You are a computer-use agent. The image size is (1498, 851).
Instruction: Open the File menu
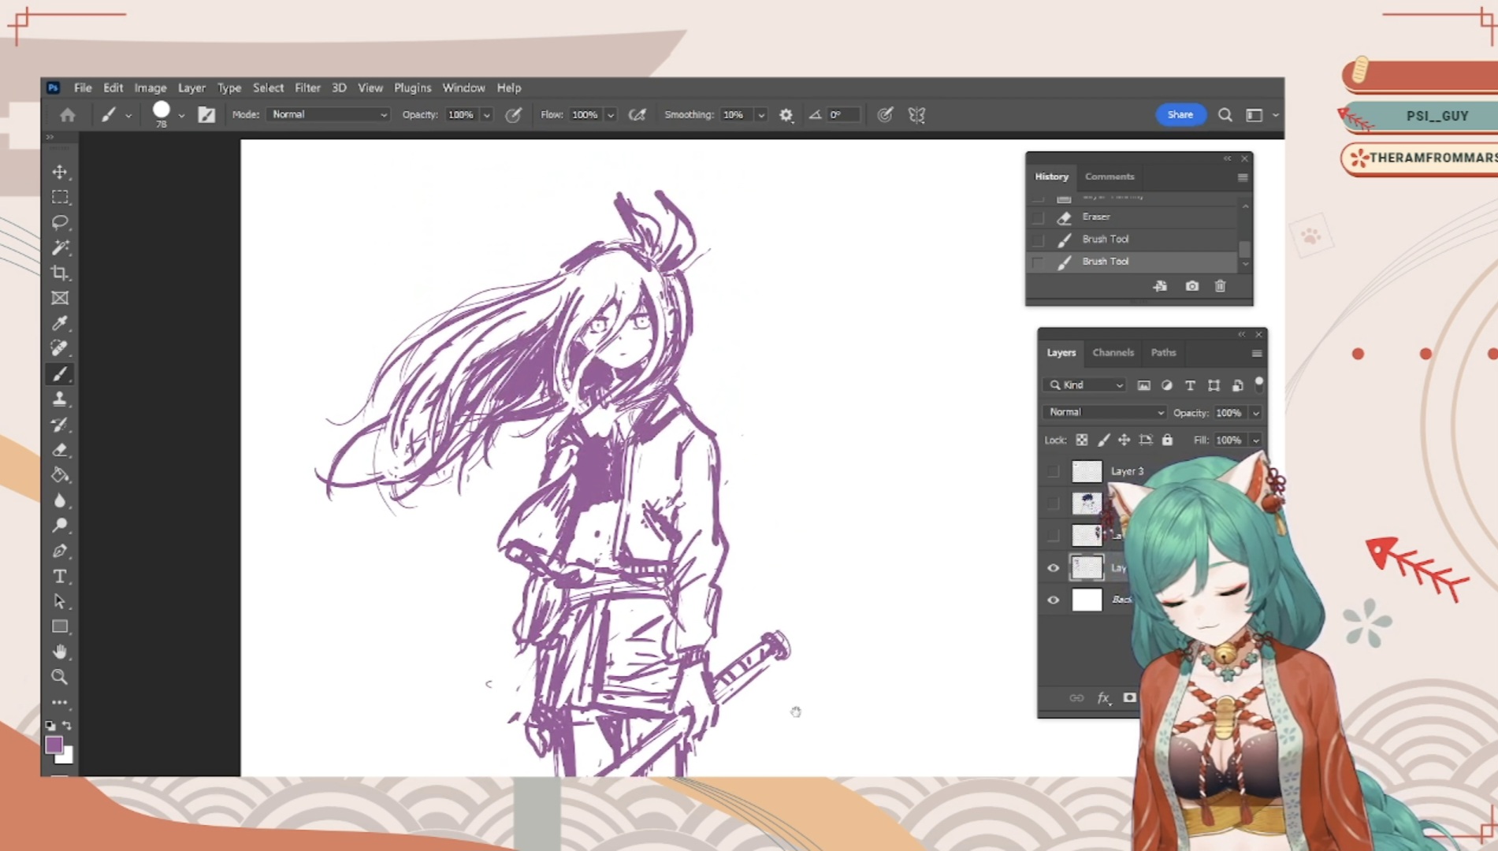coord(83,87)
